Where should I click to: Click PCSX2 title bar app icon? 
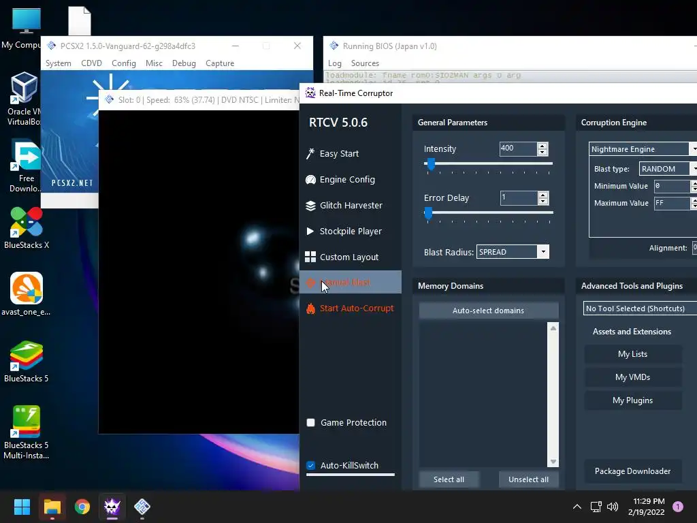[x=52, y=46]
